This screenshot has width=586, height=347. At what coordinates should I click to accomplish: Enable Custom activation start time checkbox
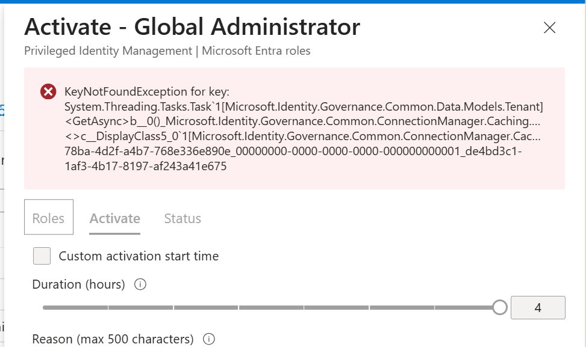(x=42, y=256)
